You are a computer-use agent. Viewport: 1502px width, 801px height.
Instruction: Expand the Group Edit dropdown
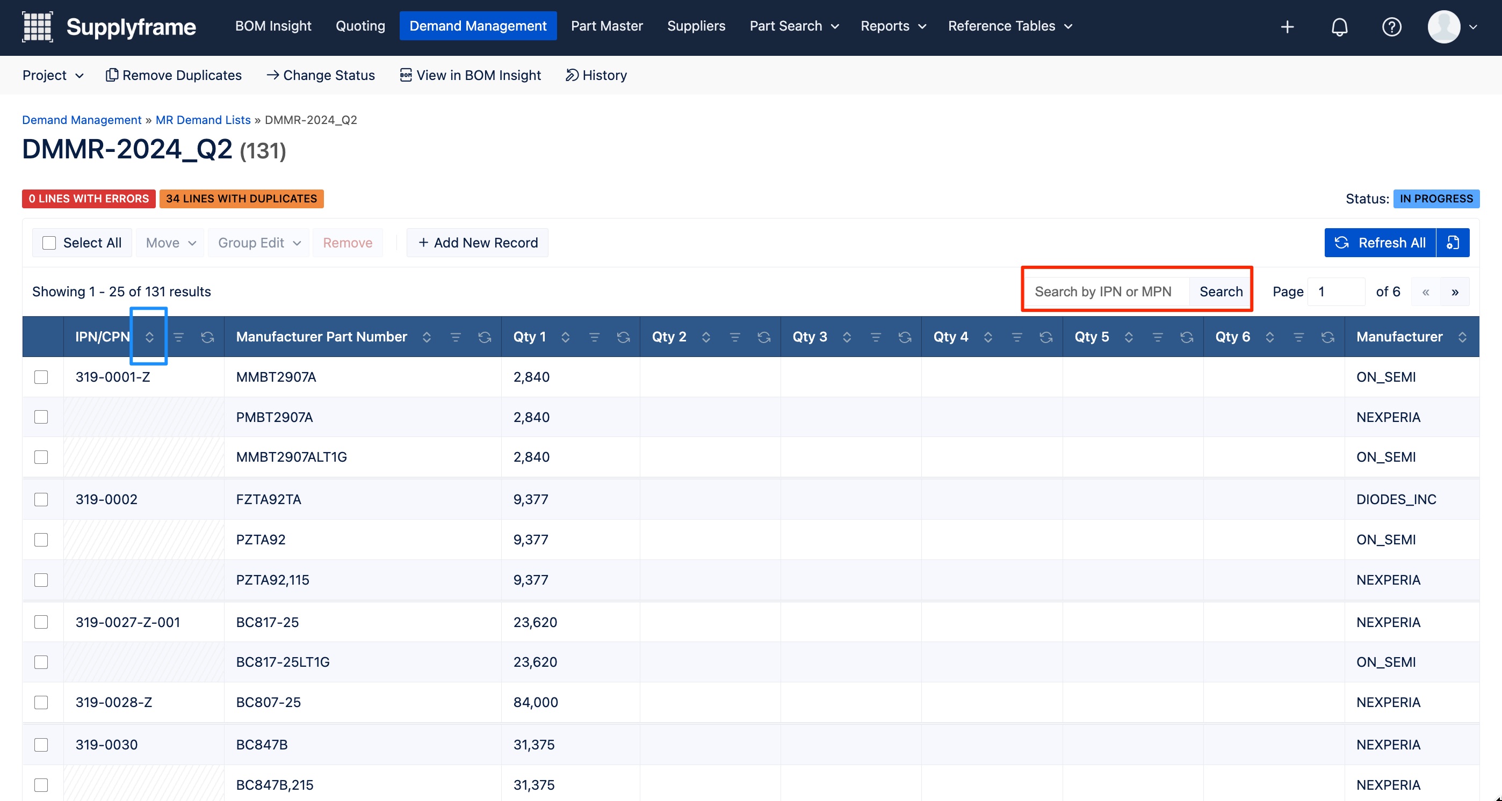[259, 242]
